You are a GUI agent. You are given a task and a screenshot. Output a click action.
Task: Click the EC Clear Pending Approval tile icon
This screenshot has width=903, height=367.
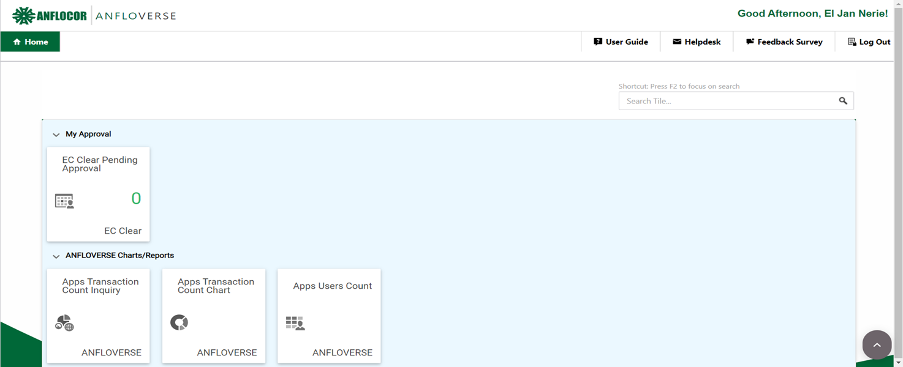coord(64,201)
